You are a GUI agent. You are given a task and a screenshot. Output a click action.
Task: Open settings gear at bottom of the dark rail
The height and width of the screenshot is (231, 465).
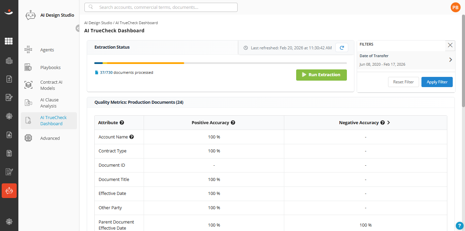[x=9, y=221]
